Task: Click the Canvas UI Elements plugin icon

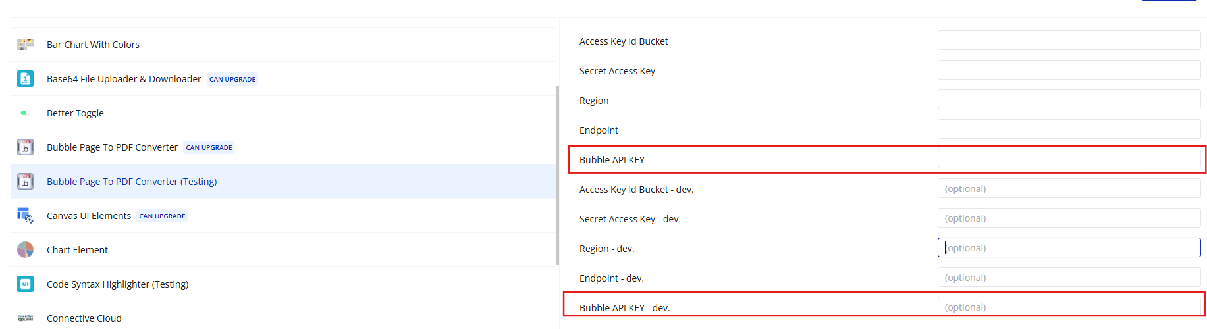Action: tap(25, 216)
